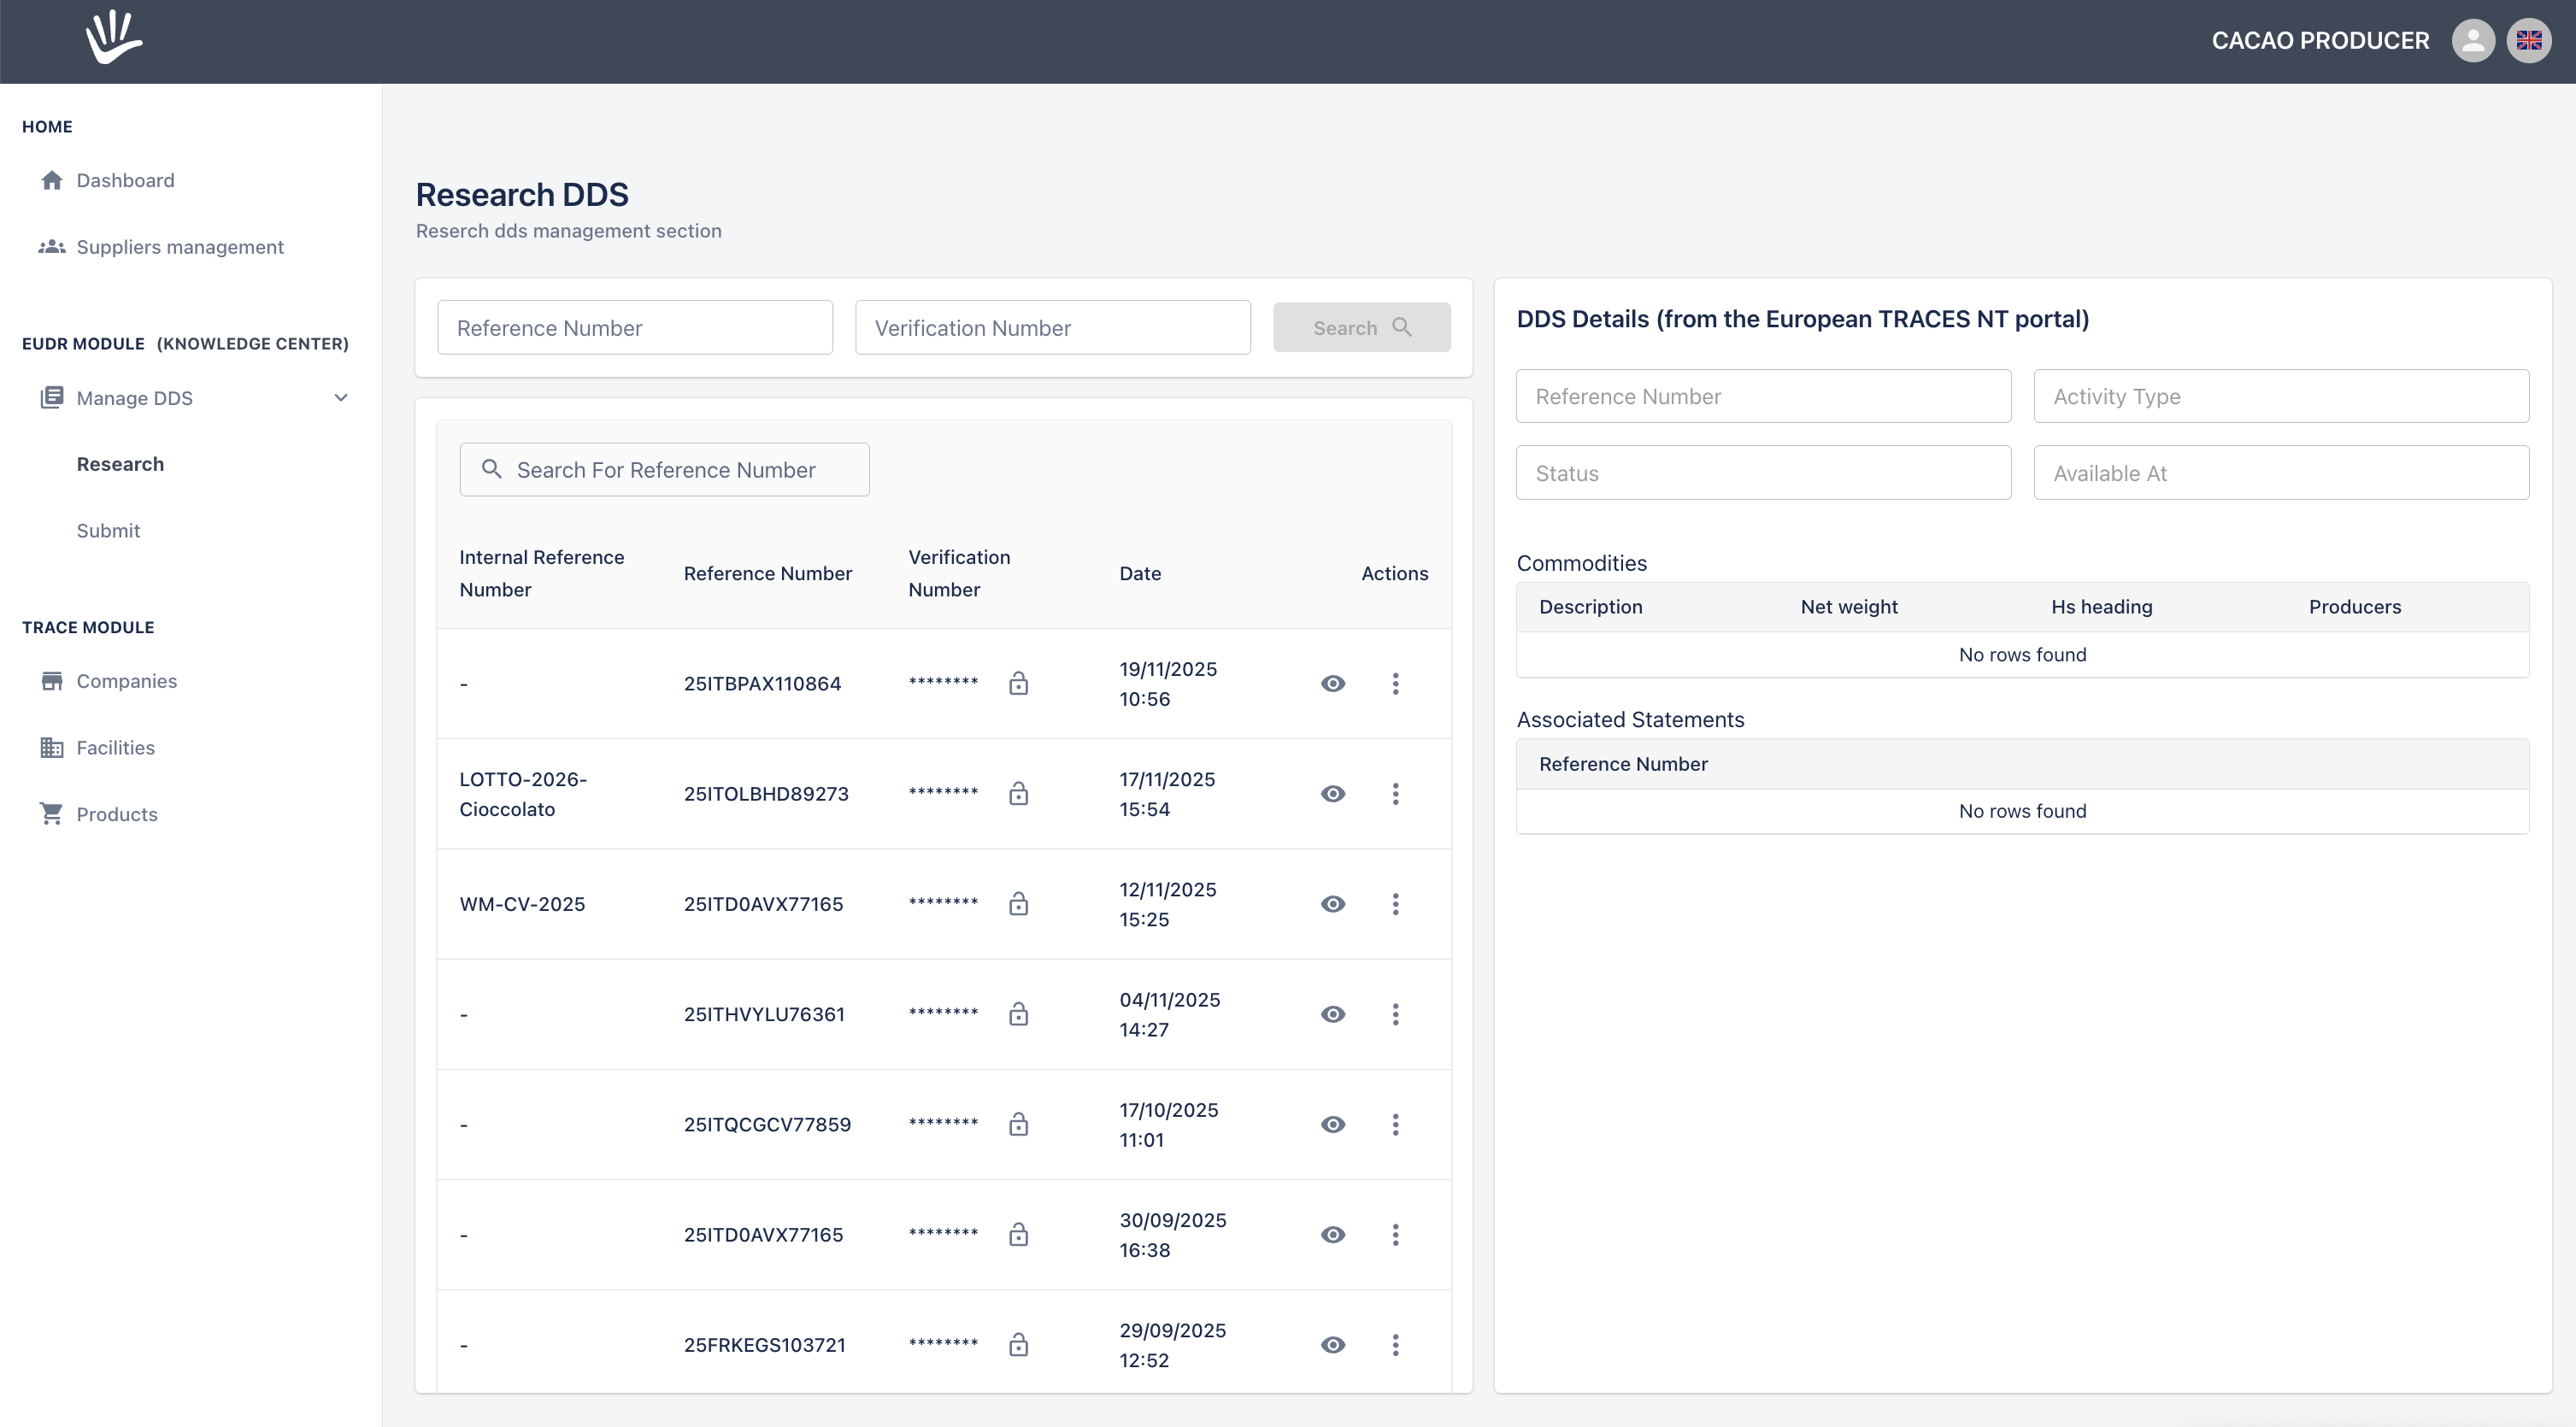Select Research under Manage DDS

[x=120, y=463]
